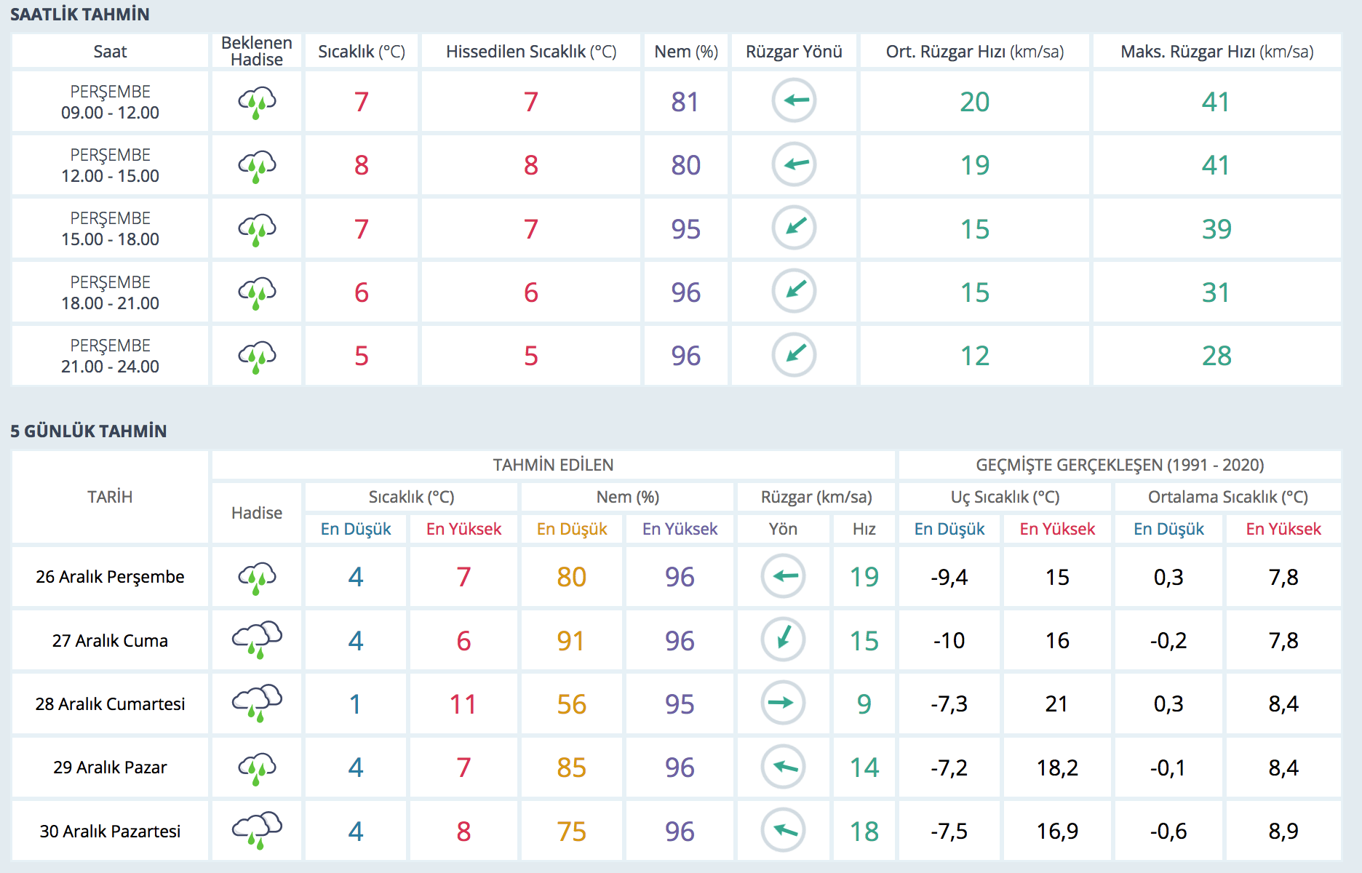
Task: Click wind direction icon for 28 Aralık Cumartesi
Action: (x=783, y=703)
